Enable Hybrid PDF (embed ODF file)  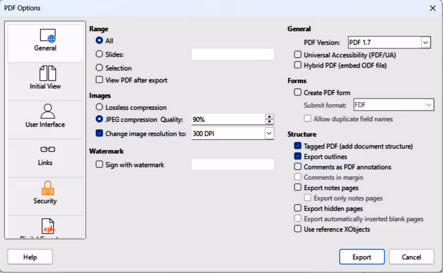pos(297,65)
